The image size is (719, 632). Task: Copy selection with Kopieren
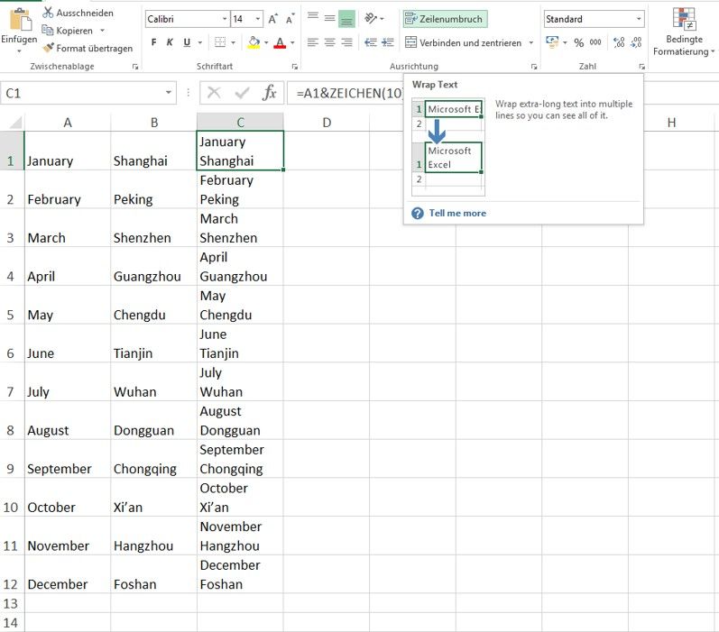pos(68,31)
